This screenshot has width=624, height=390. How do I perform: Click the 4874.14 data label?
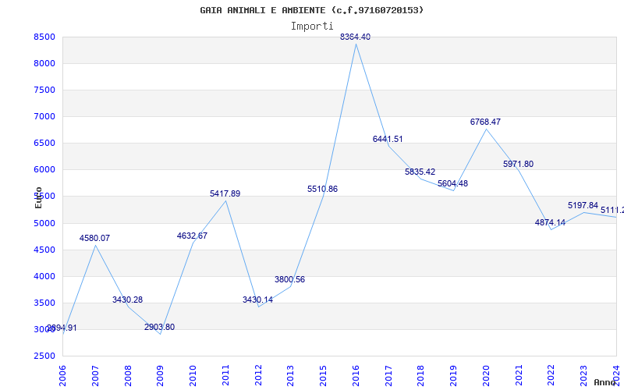click(551, 223)
